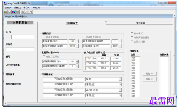Select channel 002 in channel list
The width and height of the screenshot is (179, 109).
(x=133, y=60)
